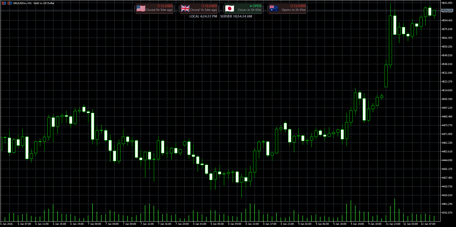This screenshot has width=456, height=227.
Task: Click the 4575.690 price scale label
Action: (447, 29)
